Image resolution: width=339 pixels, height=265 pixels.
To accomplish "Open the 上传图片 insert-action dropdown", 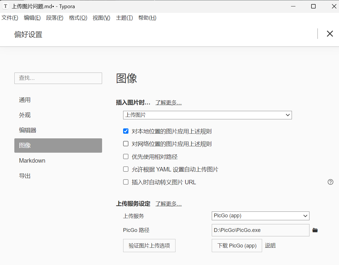I will coord(207,115).
